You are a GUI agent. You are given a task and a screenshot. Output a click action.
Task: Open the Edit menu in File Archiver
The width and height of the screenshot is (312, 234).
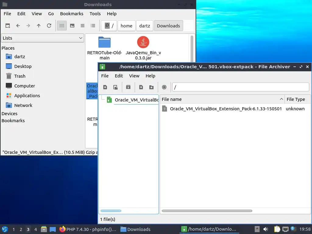(x=119, y=76)
